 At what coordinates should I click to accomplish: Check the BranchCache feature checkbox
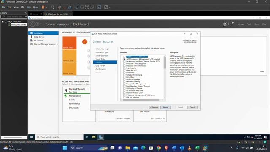124,68
